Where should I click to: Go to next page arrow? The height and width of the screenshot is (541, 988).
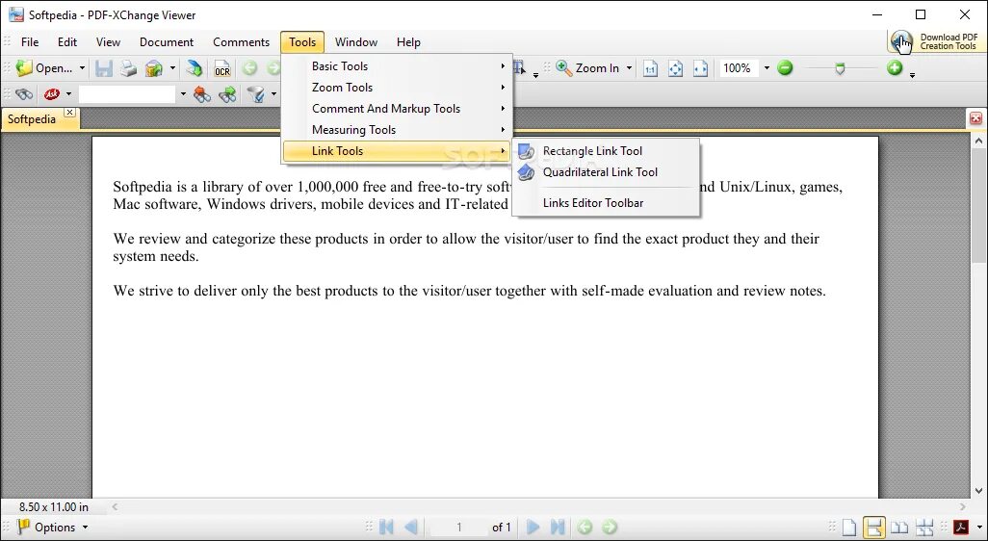[x=533, y=528]
